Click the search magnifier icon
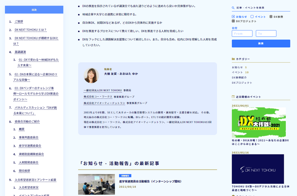Viewport: 297px width, 196px height. tap(233, 7)
